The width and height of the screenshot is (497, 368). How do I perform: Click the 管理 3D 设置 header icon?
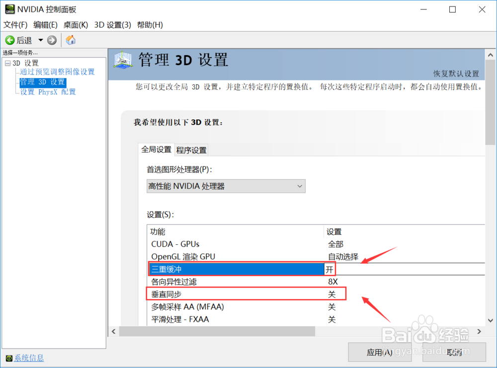[123, 60]
